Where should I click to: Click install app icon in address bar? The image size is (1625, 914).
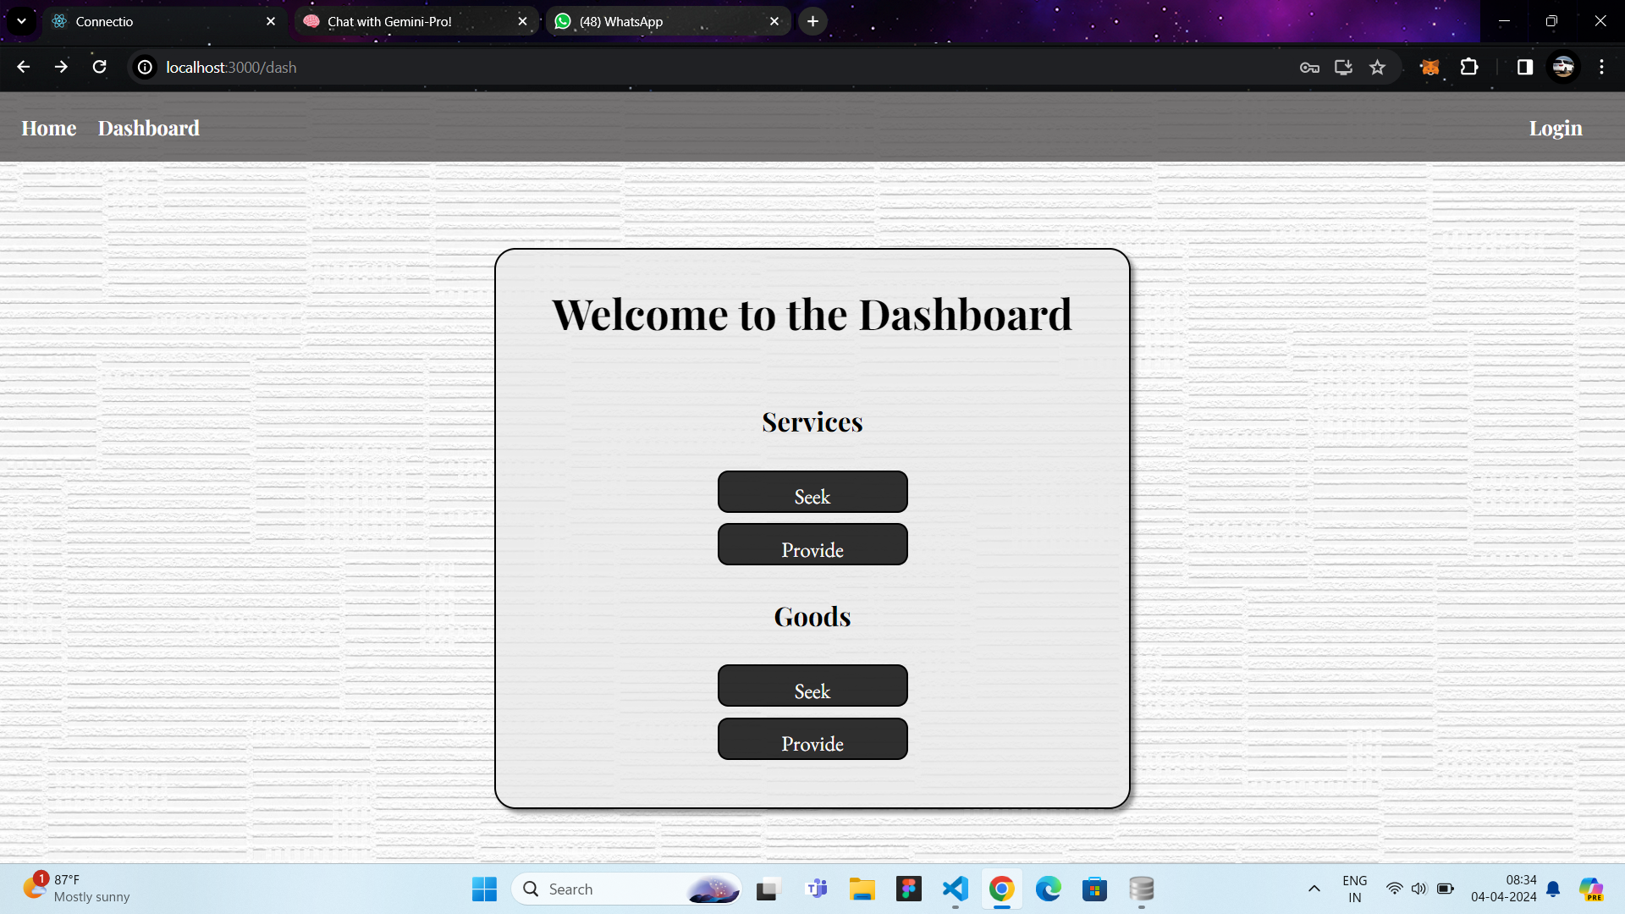[x=1343, y=67]
